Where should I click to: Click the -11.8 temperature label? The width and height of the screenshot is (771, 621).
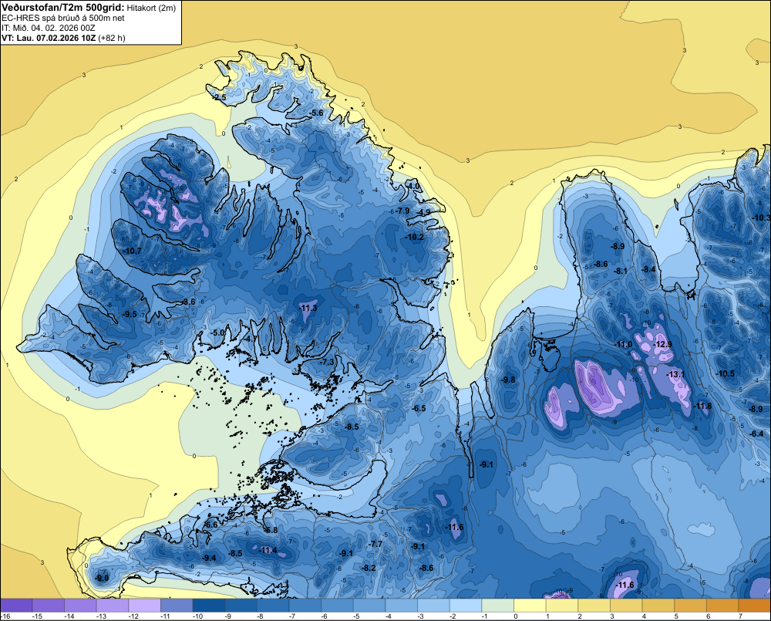pos(702,406)
